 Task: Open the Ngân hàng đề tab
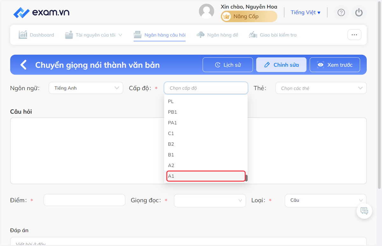pyautogui.click(x=217, y=35)
